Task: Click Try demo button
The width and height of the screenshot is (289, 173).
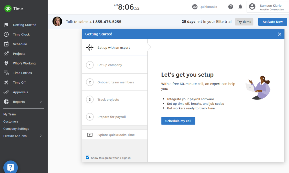Action: point(244,22)
